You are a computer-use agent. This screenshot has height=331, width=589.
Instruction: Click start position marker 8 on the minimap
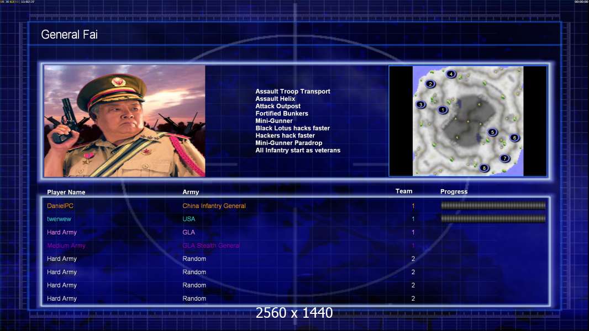coord(484,168)
